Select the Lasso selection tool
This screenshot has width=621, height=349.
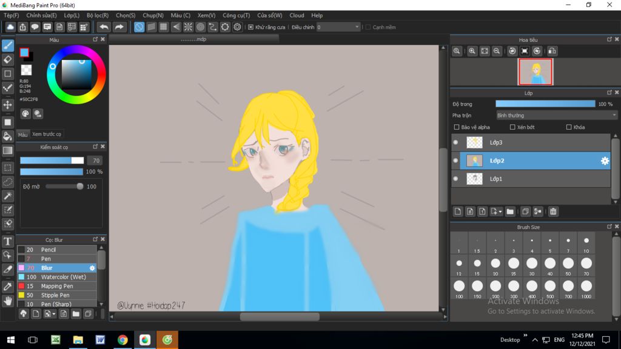pyautogui.click(x=7, y=182)
